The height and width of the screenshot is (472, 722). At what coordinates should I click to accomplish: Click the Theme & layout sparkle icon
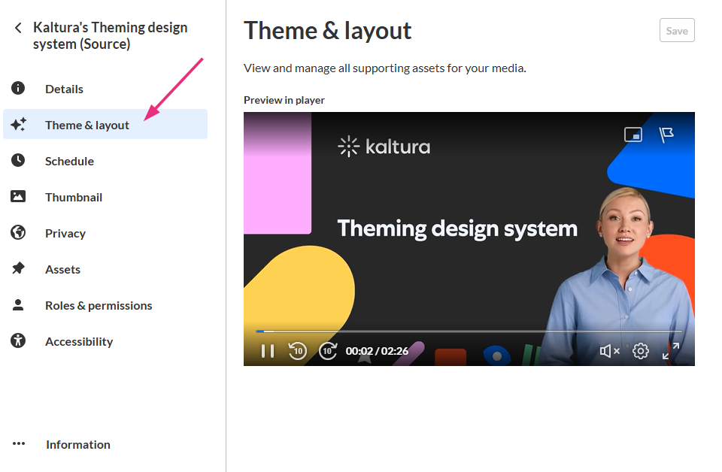pyautogui.click(x=18, y=124)
